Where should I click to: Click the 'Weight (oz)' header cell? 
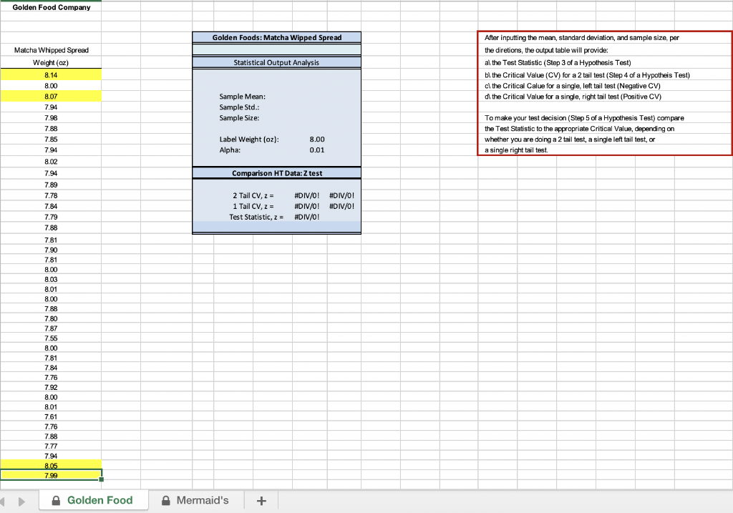click(x=51, y=63)
